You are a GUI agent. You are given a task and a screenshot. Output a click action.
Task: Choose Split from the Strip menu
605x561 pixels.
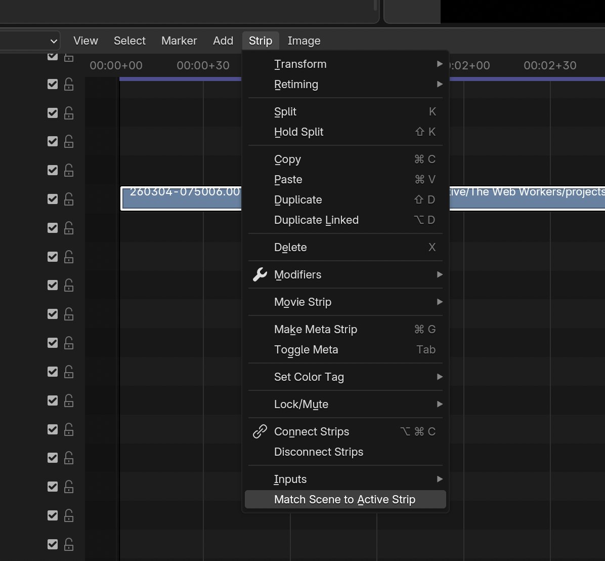click(345, 111)
